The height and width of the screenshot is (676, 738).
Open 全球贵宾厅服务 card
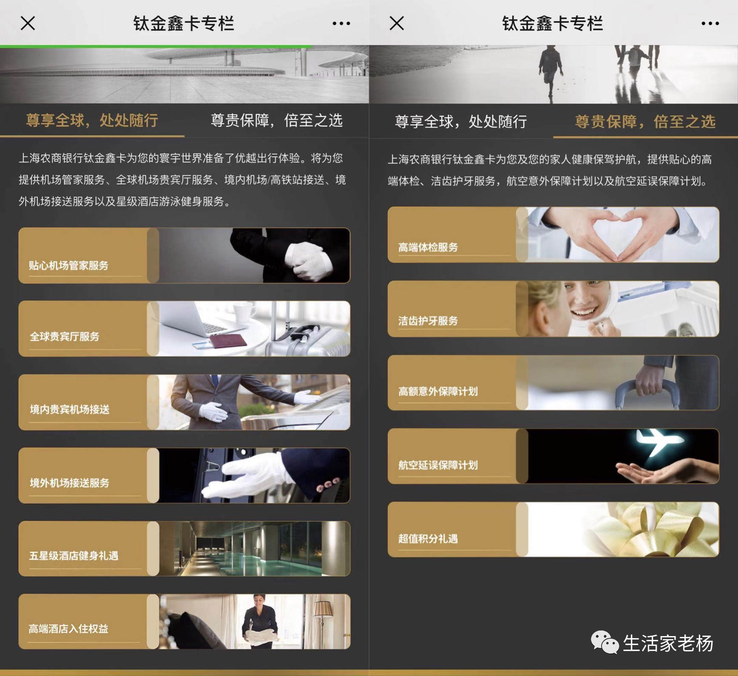pos(184,328)
